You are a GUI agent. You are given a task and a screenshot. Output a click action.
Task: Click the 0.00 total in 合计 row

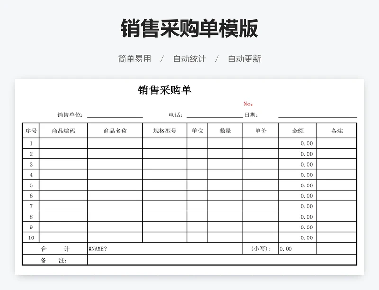pos(286,249)
